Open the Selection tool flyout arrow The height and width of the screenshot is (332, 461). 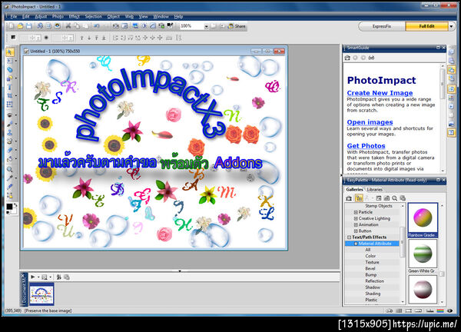point(15,61)
